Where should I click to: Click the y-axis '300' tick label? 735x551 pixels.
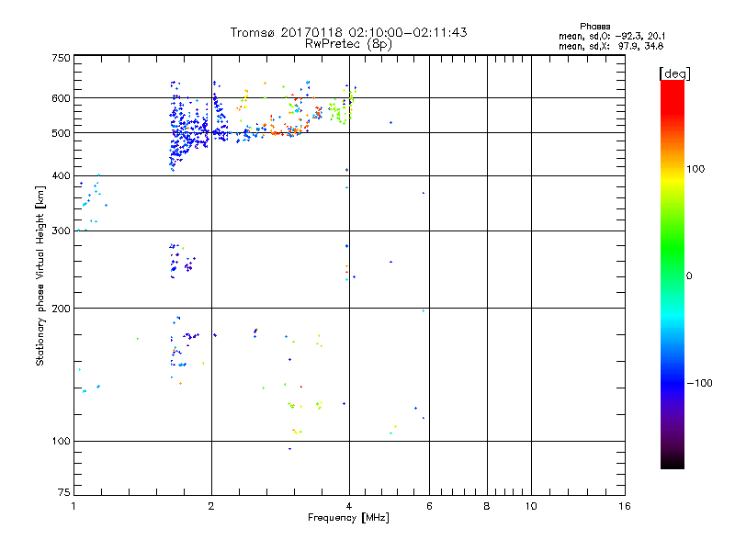pos(61,231)
